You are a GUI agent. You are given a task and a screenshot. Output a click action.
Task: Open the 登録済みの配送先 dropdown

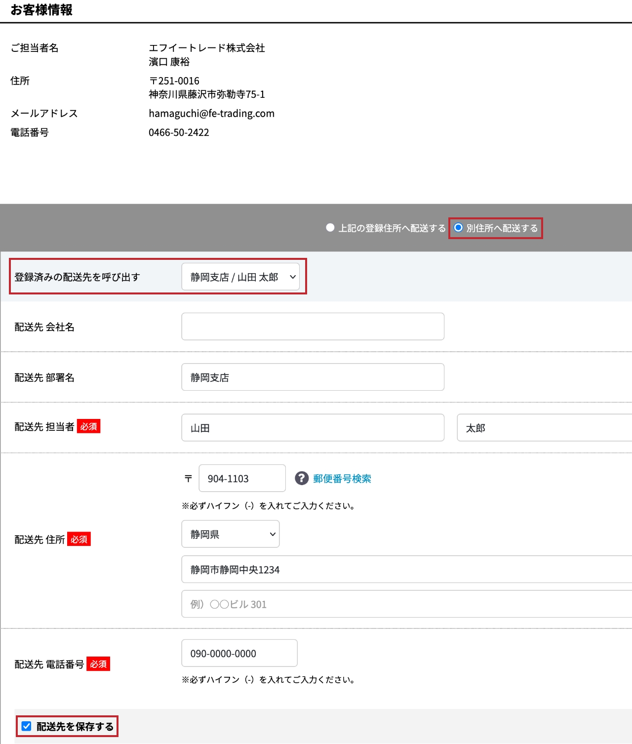click(240, 277)
